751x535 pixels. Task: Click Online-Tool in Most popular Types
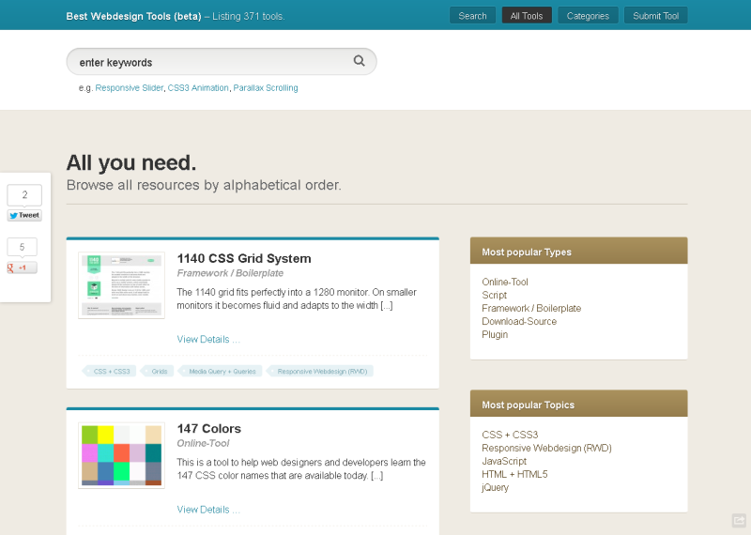coord(505,283)
